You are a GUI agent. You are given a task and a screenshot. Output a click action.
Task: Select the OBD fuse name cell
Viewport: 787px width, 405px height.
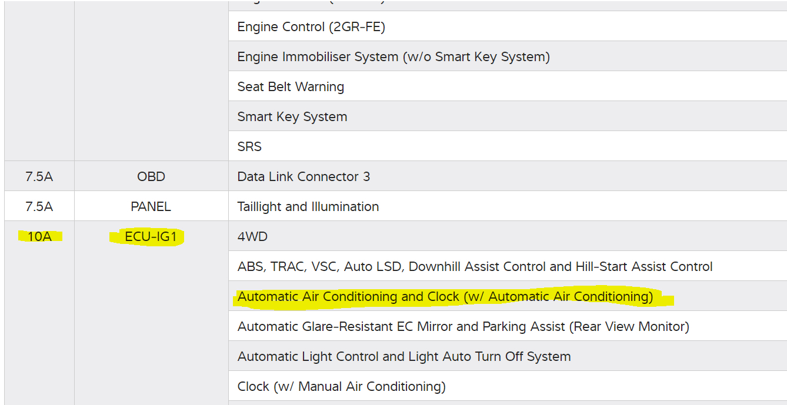pyautogui.click(x=151, y=176)
